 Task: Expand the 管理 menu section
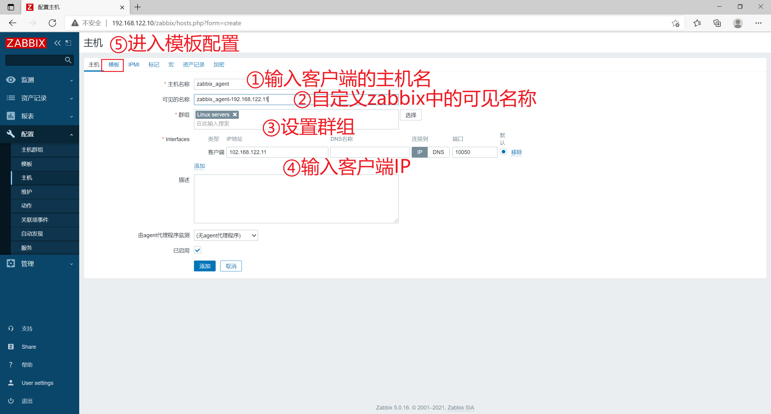pos(39,264)
